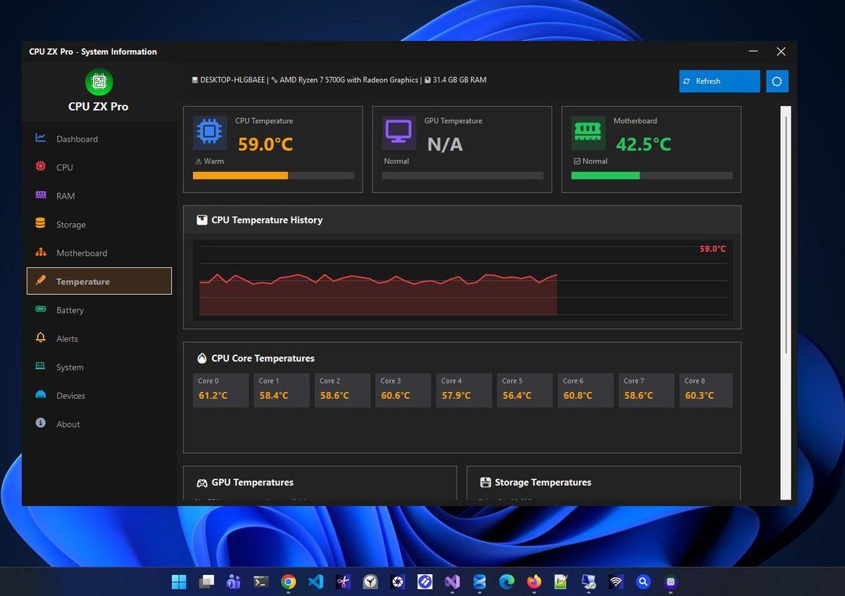Screen dimensions: 845x596
Task: Click the Motherboard hierarchy sidebar icon
Action: tap(41, 252)
